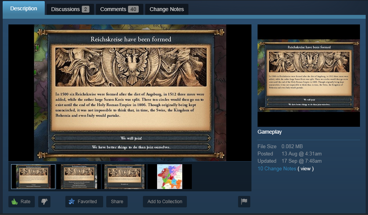This screenshot has width=368, height=215.
Task: Click the Comments count badge 40
Action: (133, 10)
